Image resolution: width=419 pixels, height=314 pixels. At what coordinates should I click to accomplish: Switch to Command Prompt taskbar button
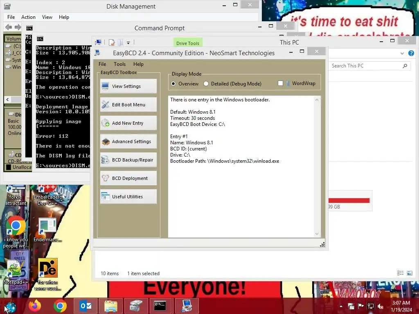160,306
